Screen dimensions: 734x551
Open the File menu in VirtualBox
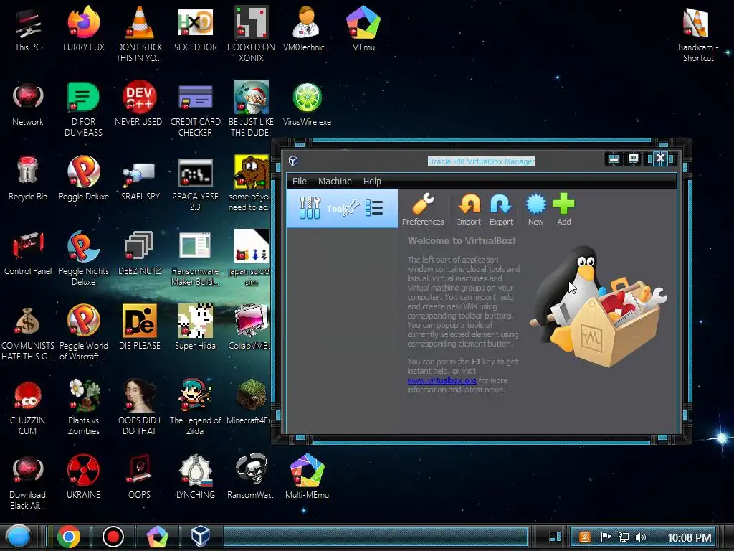click(x=299, y=181)
